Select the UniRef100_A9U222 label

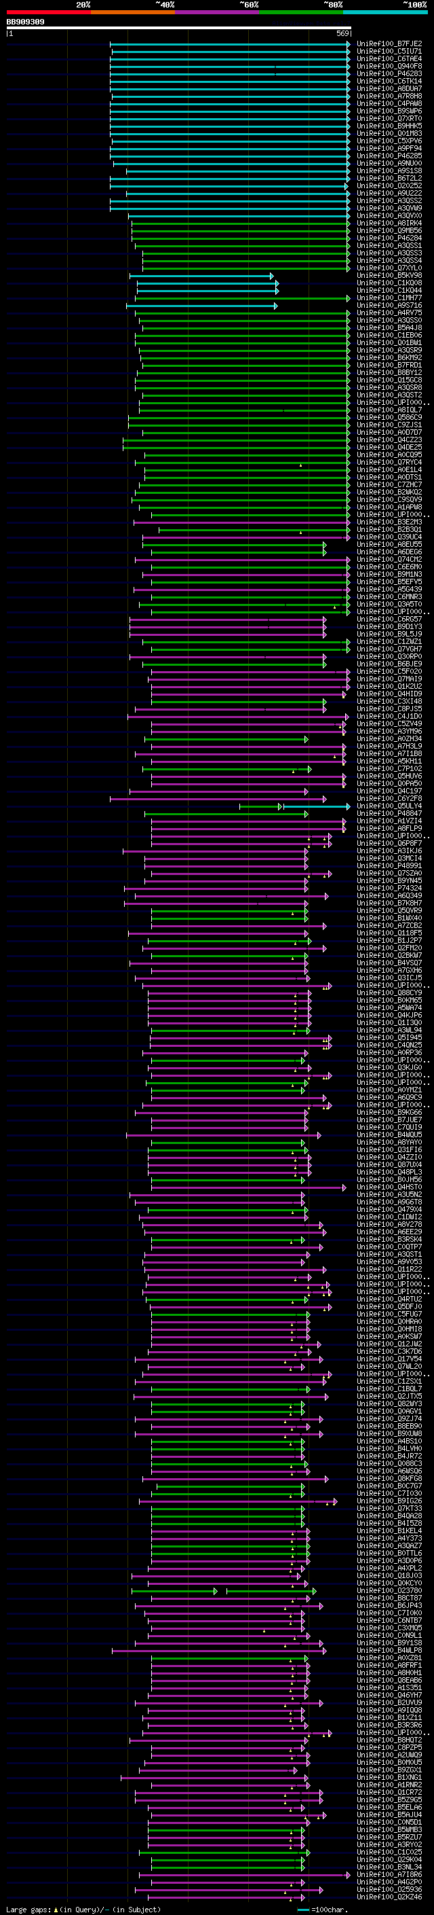[x=389, y=194]
